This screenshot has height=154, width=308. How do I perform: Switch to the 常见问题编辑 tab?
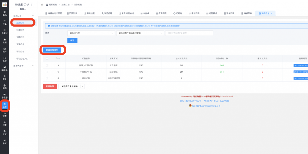(127, 13)
